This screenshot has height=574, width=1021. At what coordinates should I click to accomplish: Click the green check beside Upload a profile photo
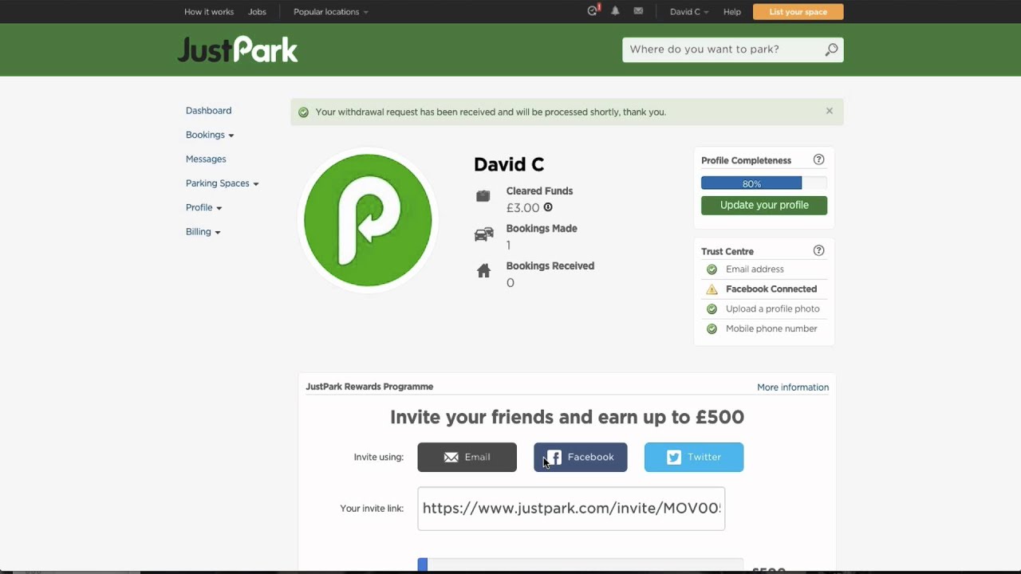click(712, 309)
